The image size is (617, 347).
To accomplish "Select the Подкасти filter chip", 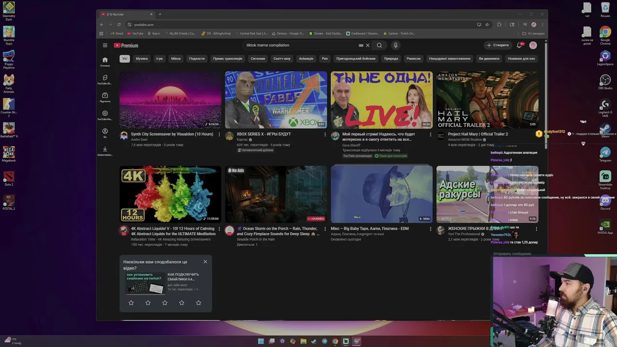I will [x=197, y=59].
